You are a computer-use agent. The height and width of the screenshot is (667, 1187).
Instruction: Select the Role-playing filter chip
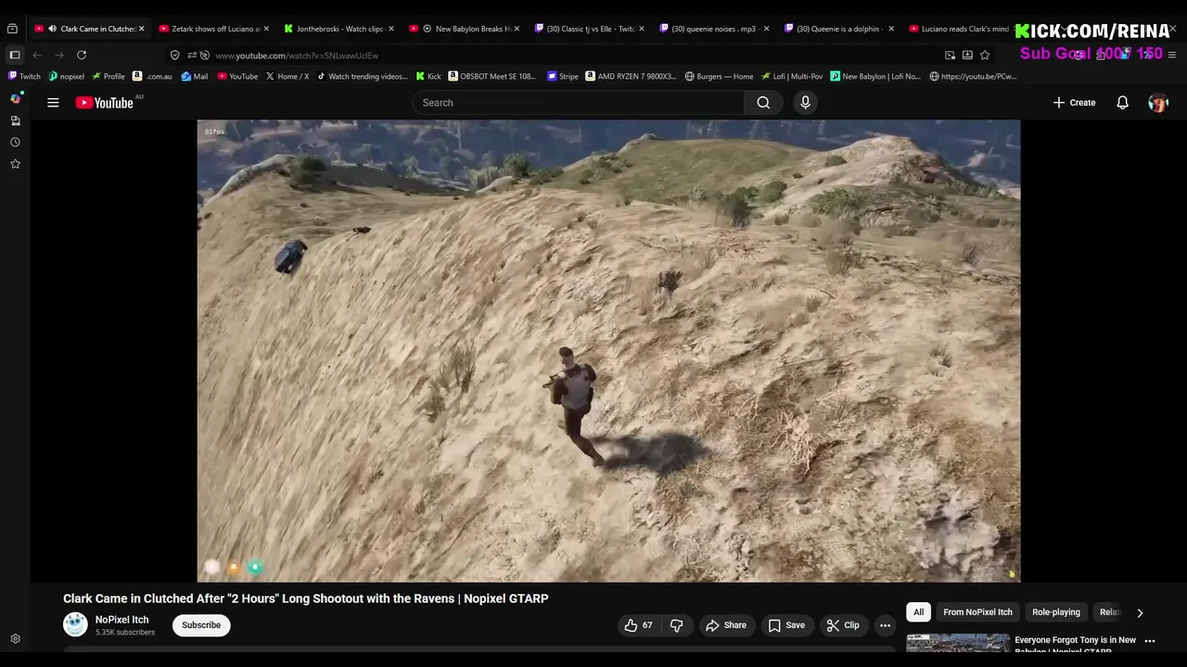(1056, 612)
